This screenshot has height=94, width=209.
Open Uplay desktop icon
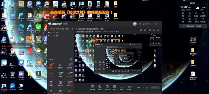pos(21,86)
